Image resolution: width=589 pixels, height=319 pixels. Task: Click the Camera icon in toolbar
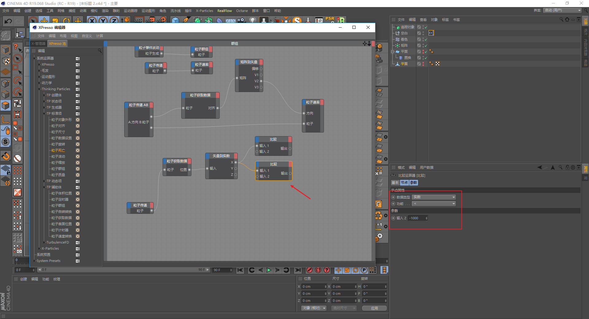[241, 20]
